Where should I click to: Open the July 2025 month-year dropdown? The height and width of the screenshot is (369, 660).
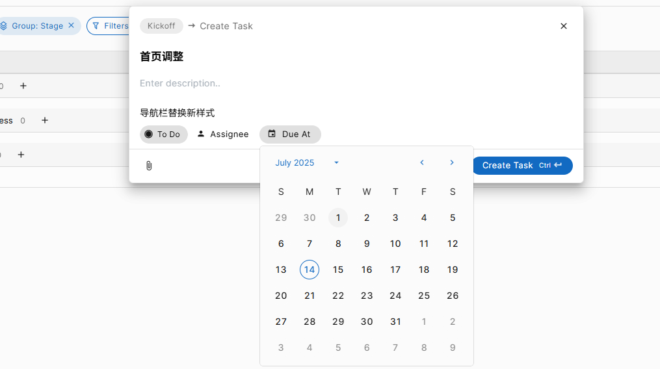307,163
